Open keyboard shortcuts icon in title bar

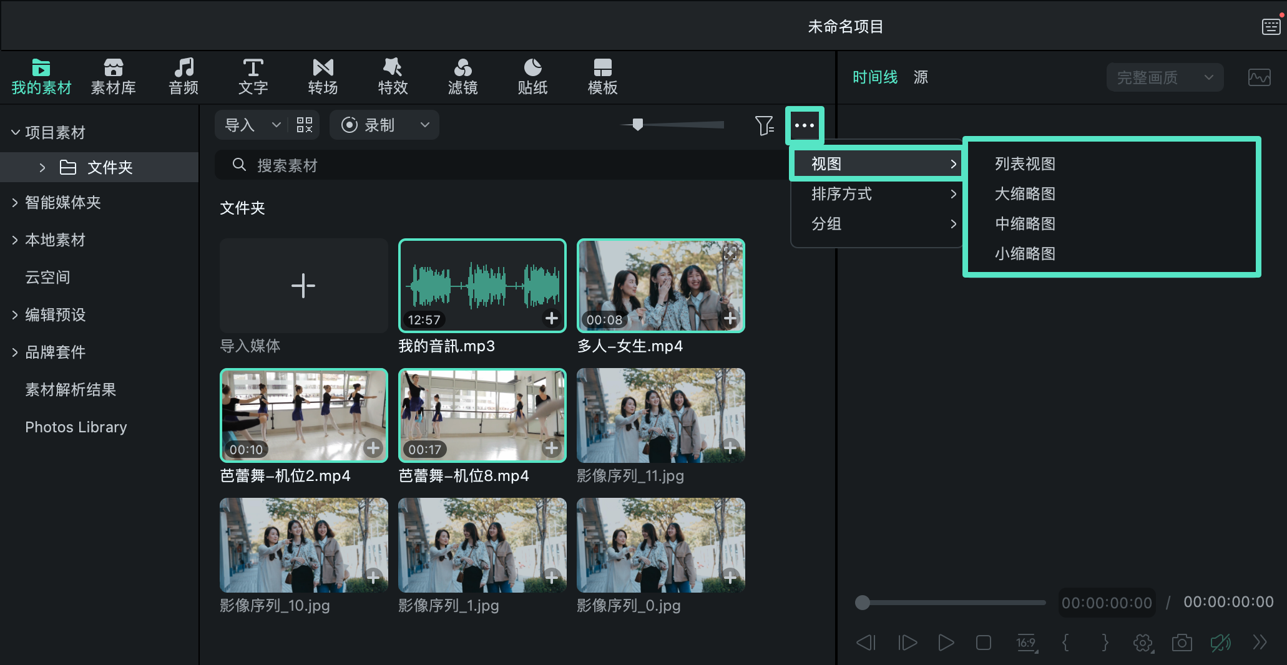coord(1271,26)
